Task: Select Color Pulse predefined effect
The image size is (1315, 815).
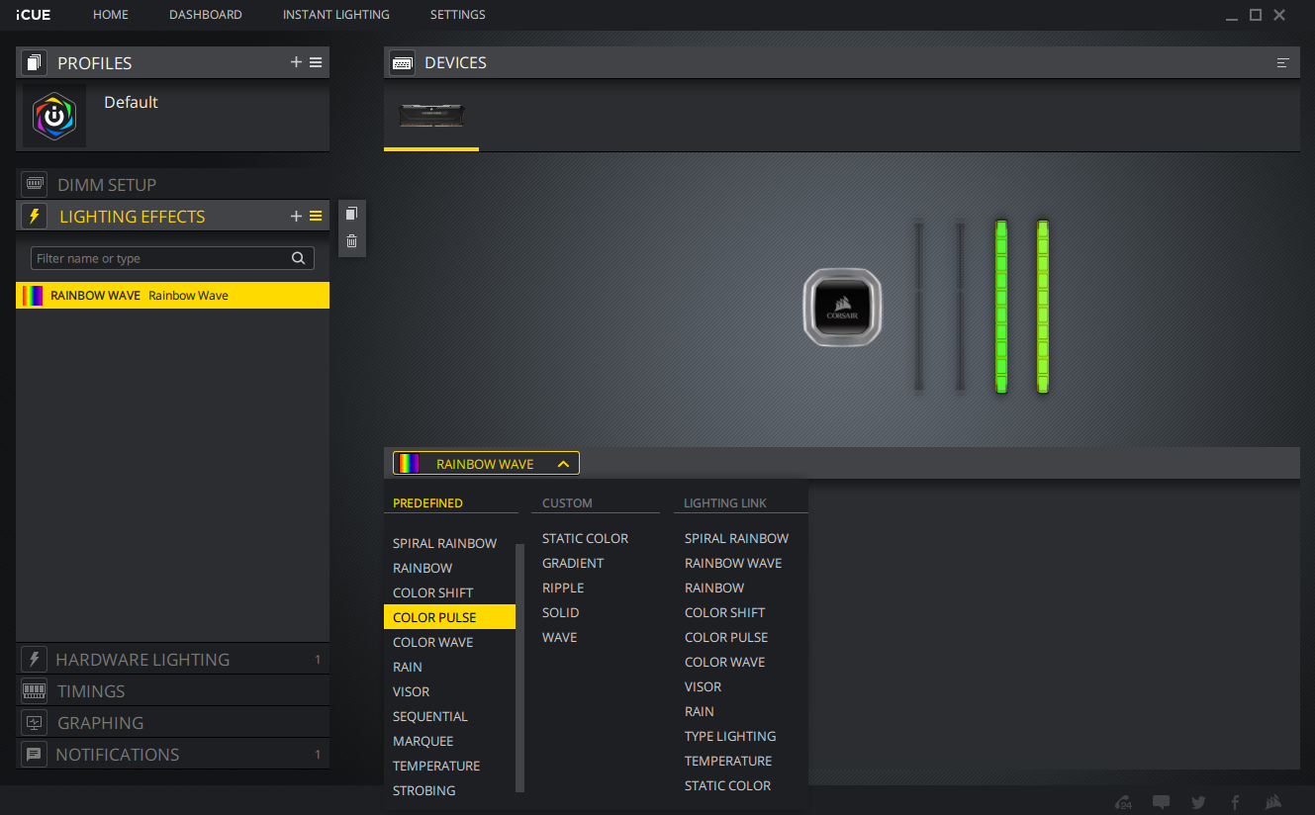Action: (434, 617)
